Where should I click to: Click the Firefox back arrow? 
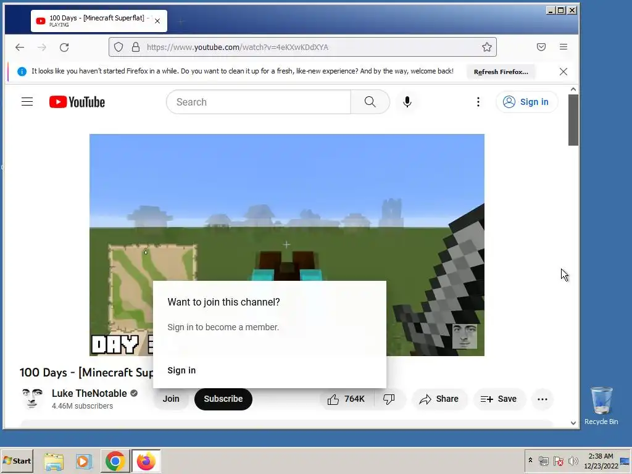(x=19, y=47)
